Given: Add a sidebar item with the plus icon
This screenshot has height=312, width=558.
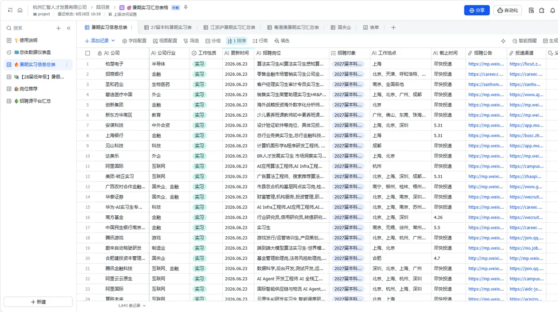Looking at the screenshot, I should (59, 28).
